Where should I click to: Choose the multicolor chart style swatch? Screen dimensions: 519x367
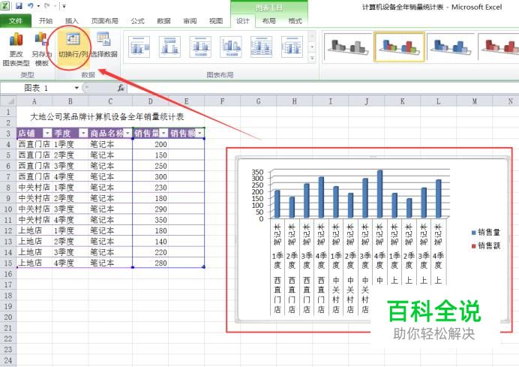(399, 47)
